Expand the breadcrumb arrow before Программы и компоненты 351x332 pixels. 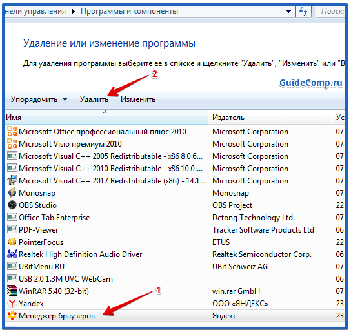[74, 11]
